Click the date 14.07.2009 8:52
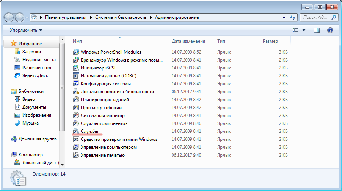 pyautogui.click(x=186, y=52)
